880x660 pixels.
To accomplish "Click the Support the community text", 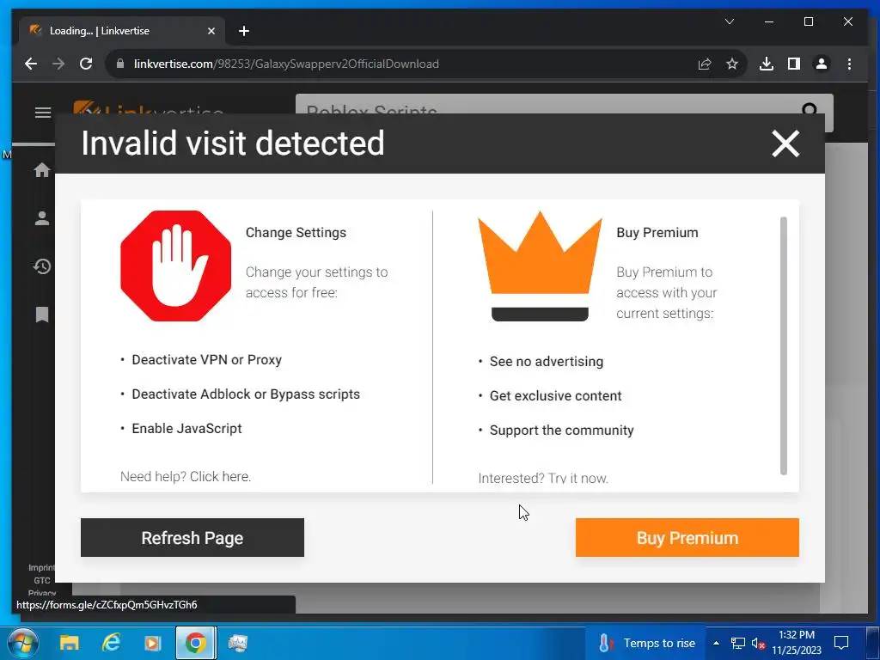I will [x=562, y=430].
